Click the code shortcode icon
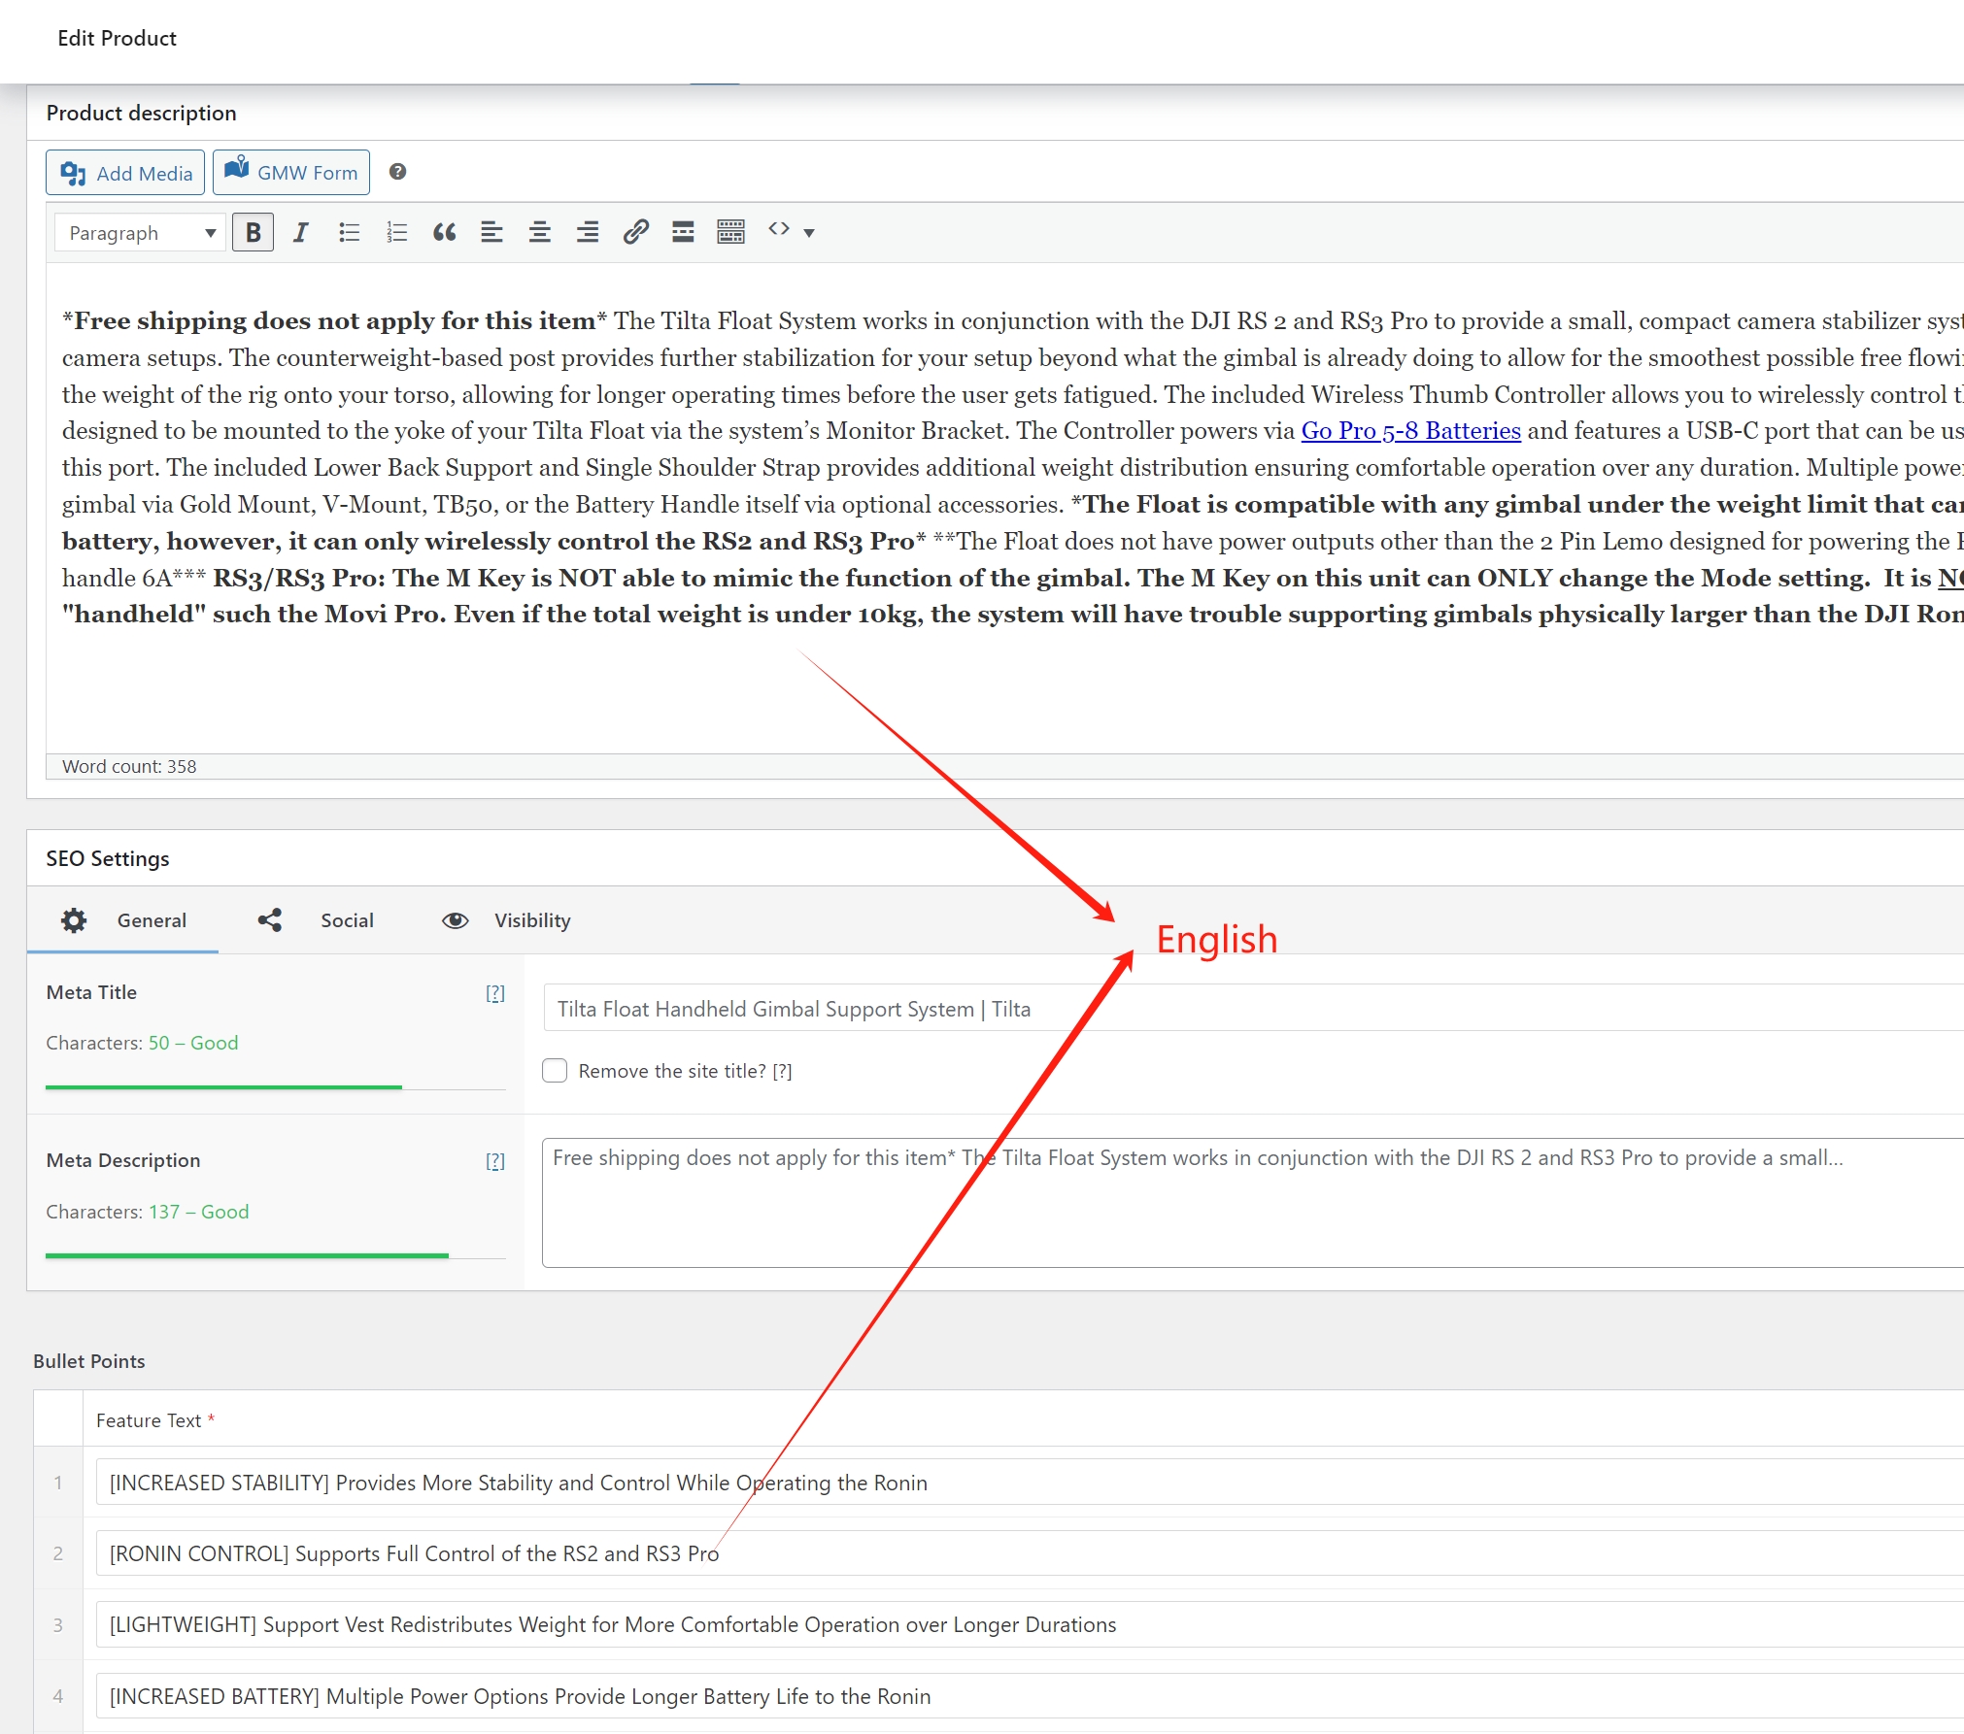 [x=778, y=230]
